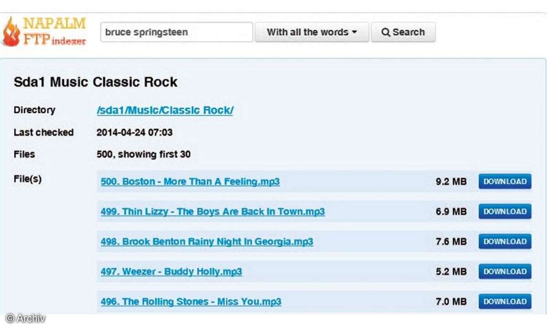Download the Weezer Buddy Holly file

[x=505, y=272]
